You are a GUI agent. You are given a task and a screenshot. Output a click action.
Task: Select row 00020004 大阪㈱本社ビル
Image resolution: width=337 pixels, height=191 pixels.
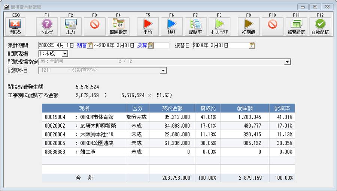(x=168, y=134)
